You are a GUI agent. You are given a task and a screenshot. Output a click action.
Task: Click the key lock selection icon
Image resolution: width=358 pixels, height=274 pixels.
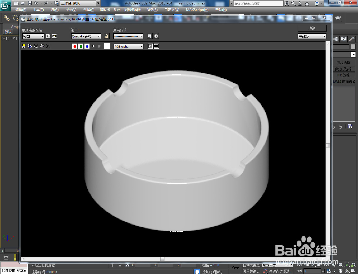(235, 268)
